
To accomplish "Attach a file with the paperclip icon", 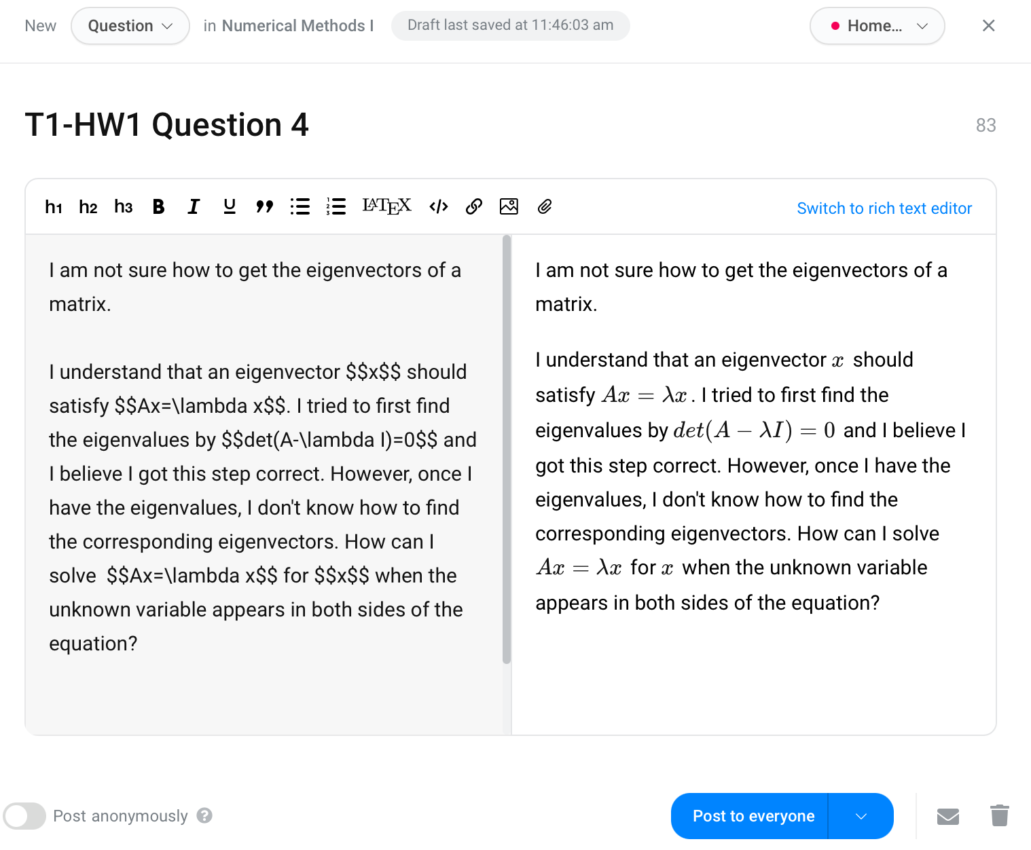I will pos(545,207).
